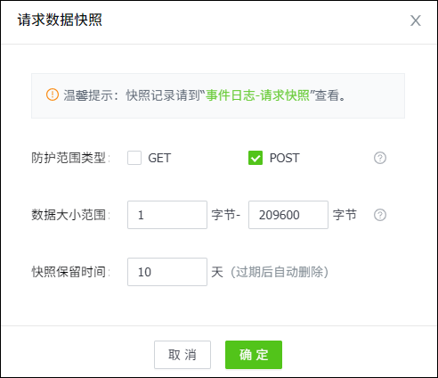Enable the GET checkbox

[134, 158]
